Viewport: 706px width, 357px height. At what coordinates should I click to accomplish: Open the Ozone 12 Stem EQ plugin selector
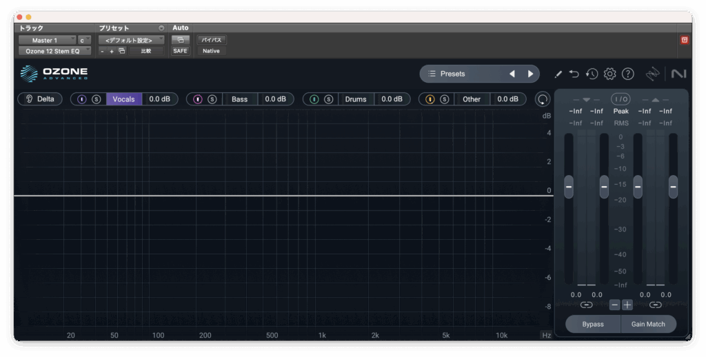pos(54,51)
